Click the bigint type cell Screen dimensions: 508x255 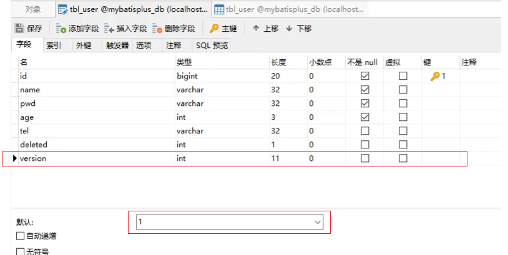(x=222, y=76)
